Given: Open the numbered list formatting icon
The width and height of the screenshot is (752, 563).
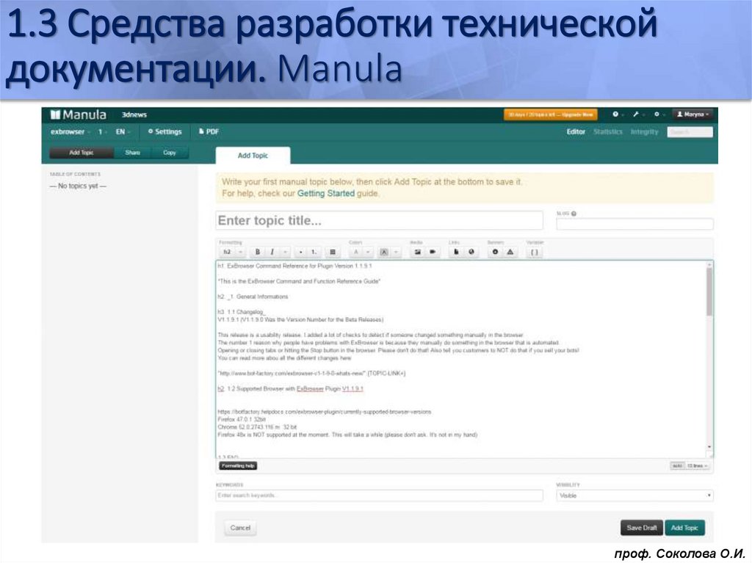Looking at the screenshot, I should coord(314,251).
